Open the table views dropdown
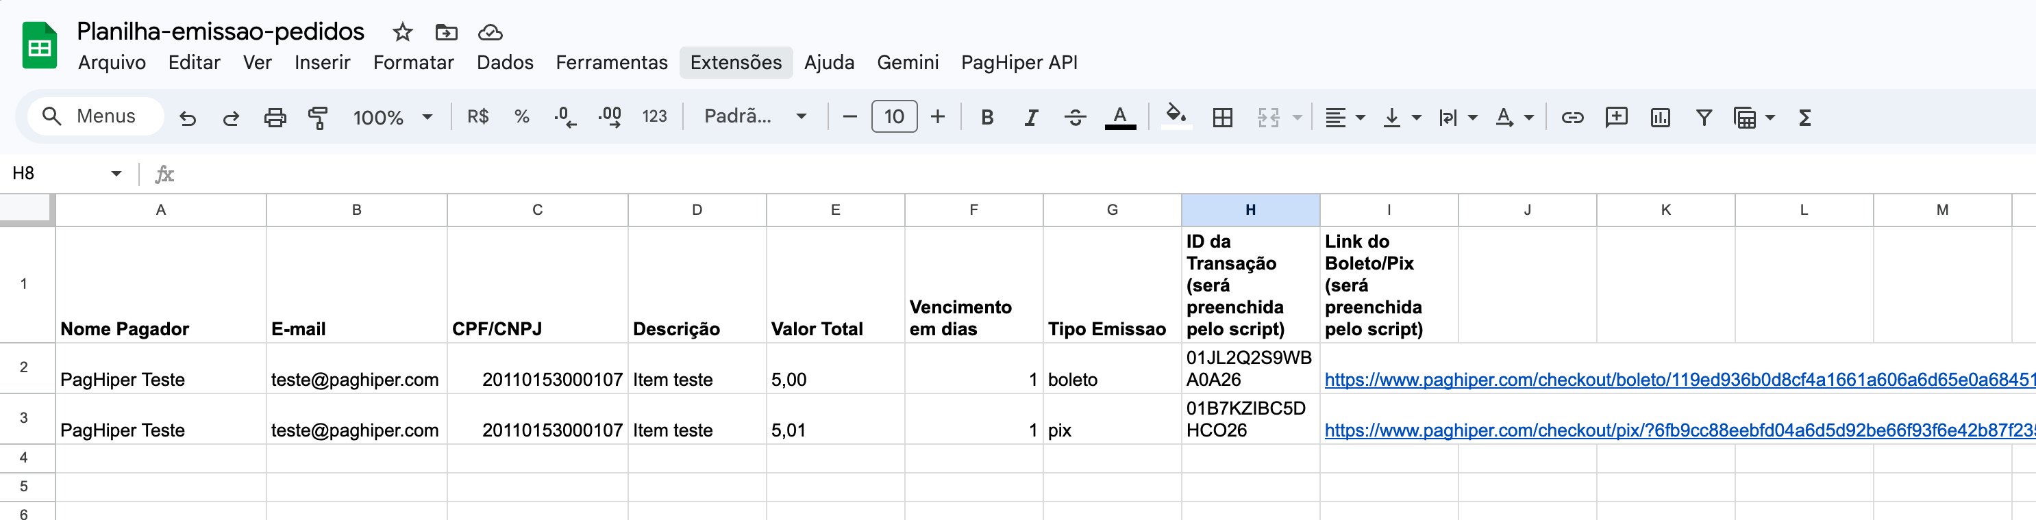2036x520 pixels. coord(1754,118)
